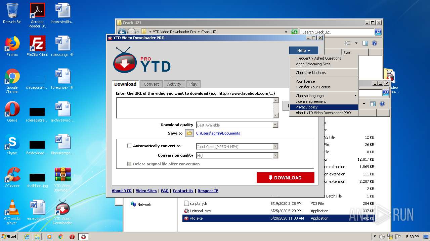This screenshot has height=241, width=430.
Task: Click the Video Sites footer link
Action: (x=146, y=191)
